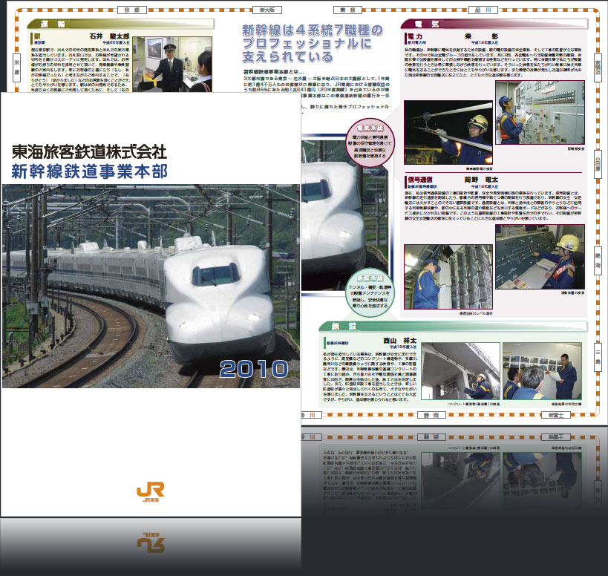
Task: Click the 2010 year label on the cover
Action: pos(254,369)
